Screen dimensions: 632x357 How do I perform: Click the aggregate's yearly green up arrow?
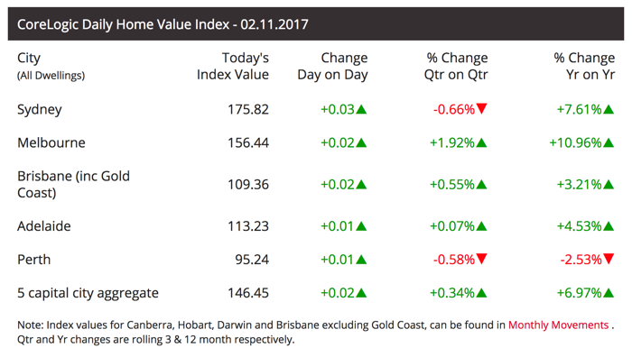click(609, 293)
